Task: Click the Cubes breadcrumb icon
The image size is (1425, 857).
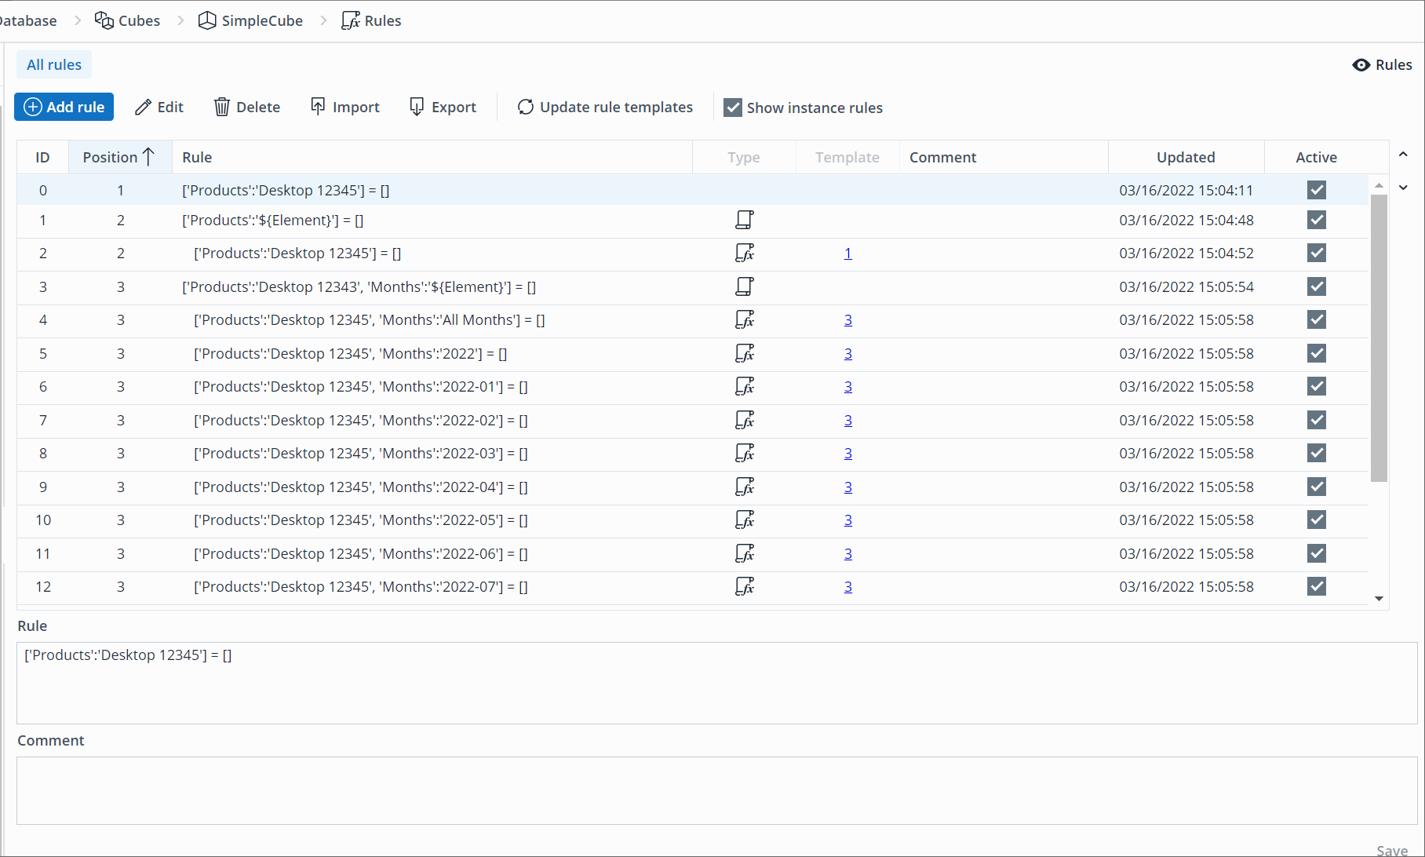Action: click(x=104, y=20)
